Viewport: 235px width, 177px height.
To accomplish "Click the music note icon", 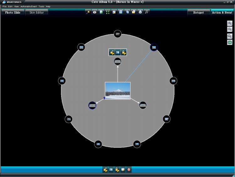I will click(147, 12).
